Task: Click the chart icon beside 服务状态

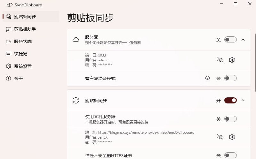Action: [9, 42]
